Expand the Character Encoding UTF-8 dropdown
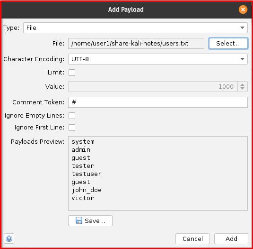Viewport: 253px width, 249px height. pyautogui.click(x=158, y=59)
